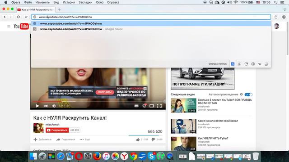The width and height of the screenshot is (289, 162).
Task: Click the car advertisement banner
Action: pos(203,79)
